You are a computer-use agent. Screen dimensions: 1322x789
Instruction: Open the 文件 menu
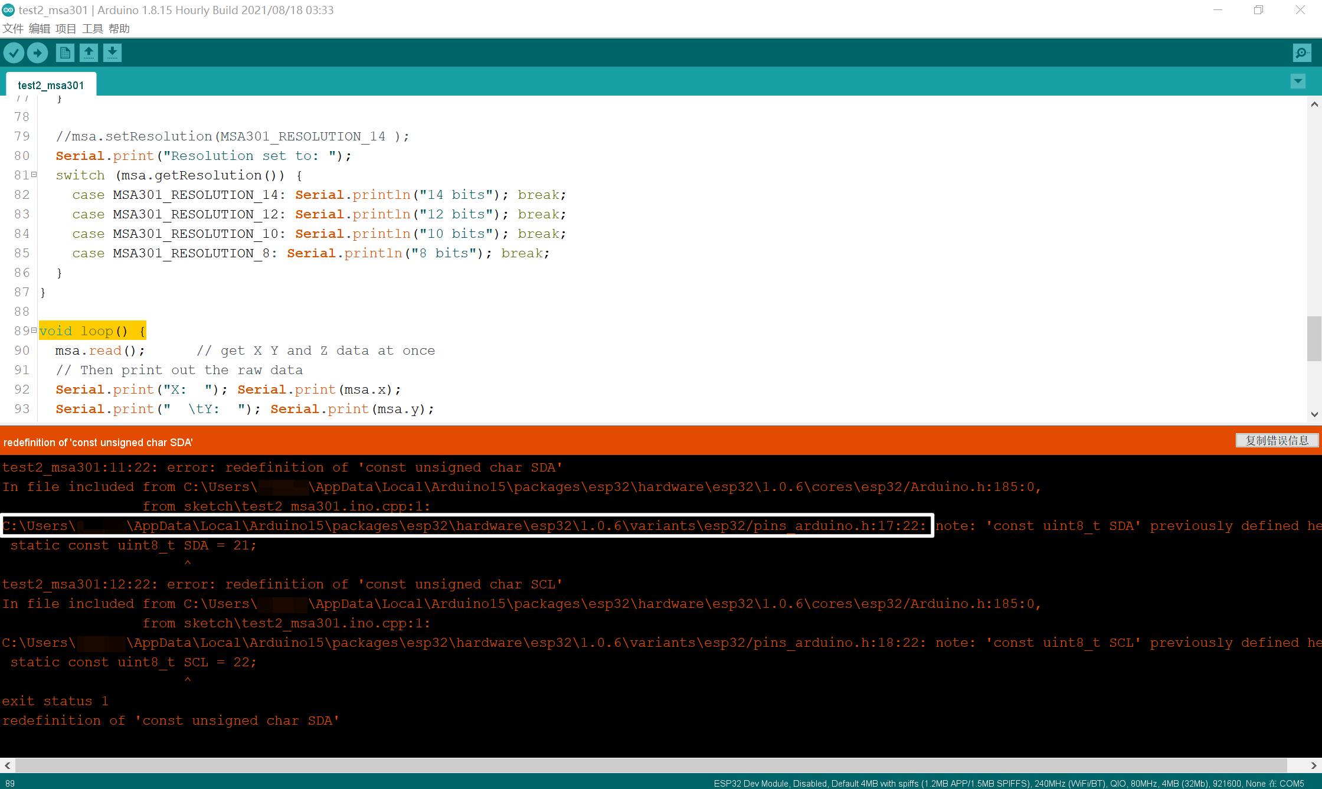click(13, 28)
